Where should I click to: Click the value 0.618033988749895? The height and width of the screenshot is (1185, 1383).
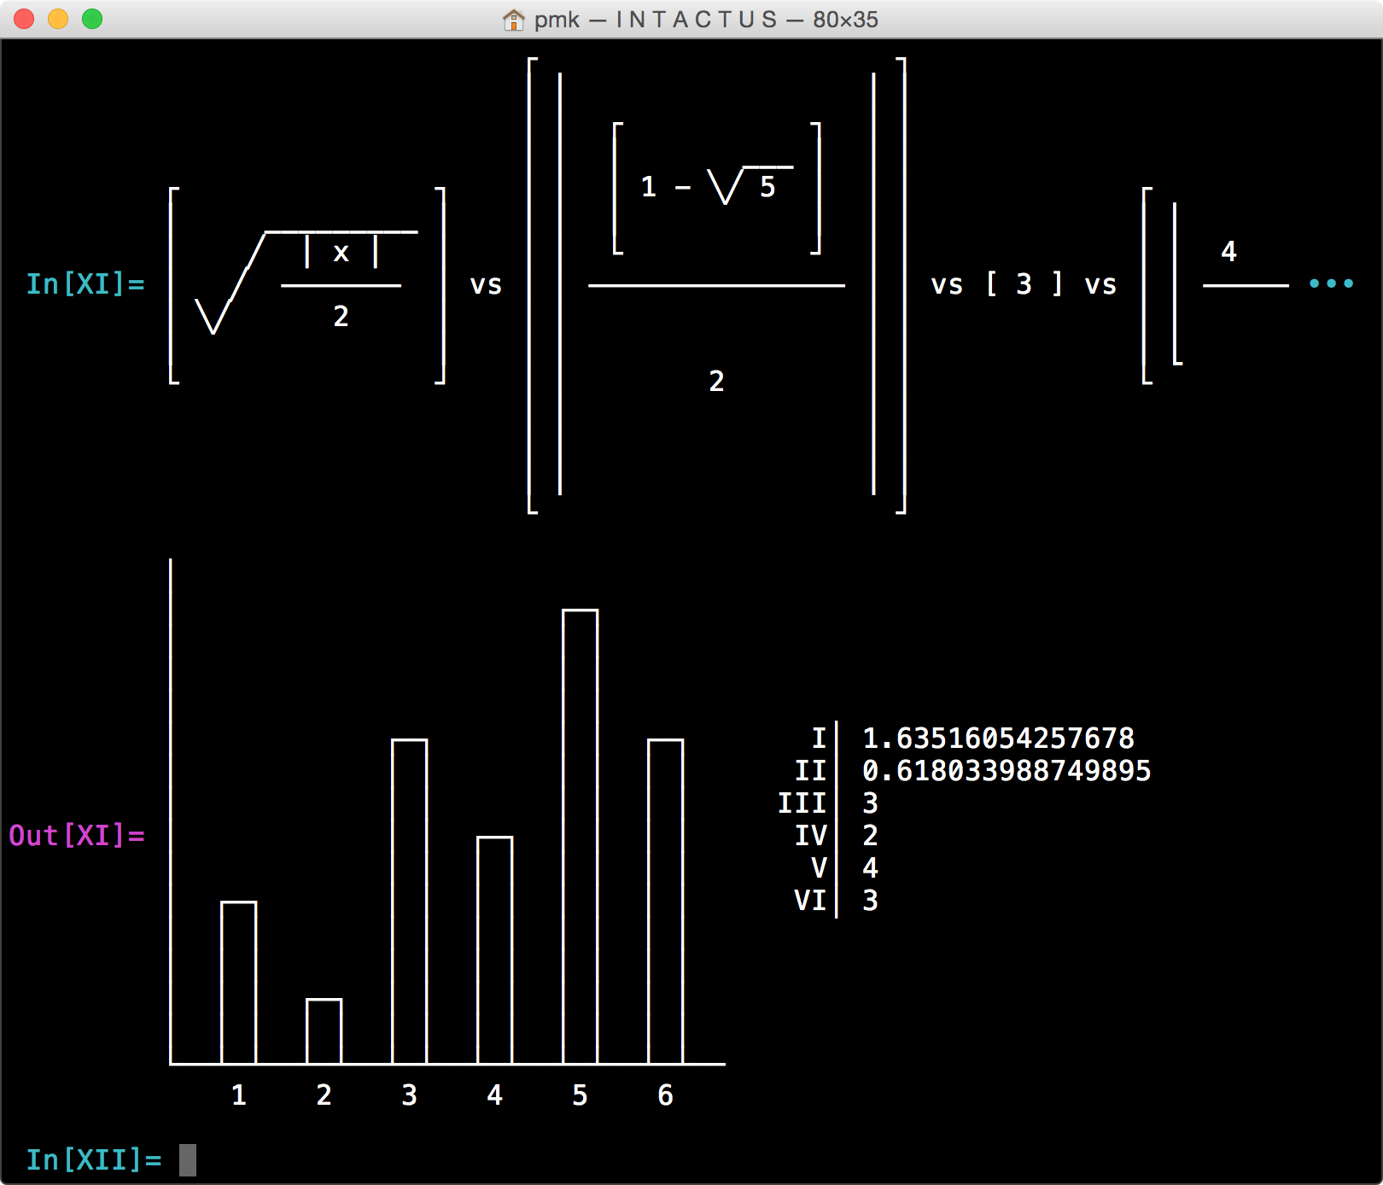[x=1007, y=770]
